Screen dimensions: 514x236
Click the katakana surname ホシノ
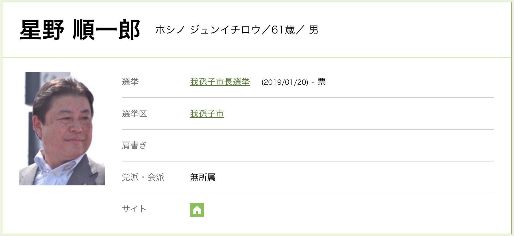tap(170, 30)
